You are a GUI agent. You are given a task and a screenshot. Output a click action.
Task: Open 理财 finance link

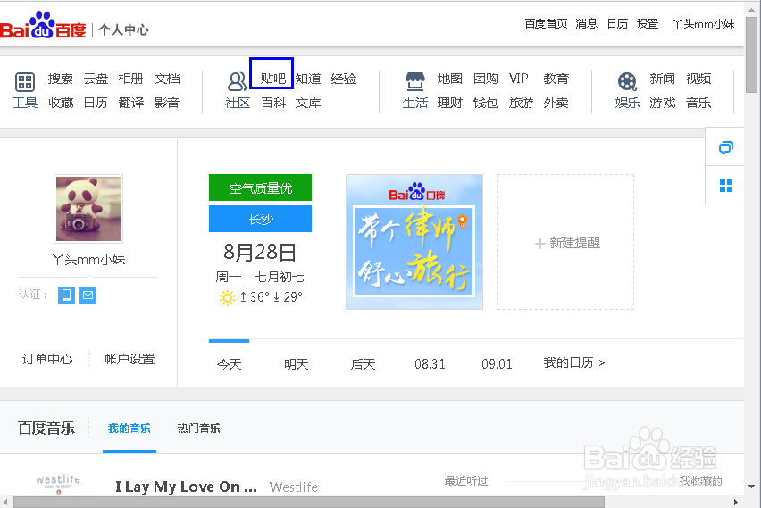click(x=450, y=103)
